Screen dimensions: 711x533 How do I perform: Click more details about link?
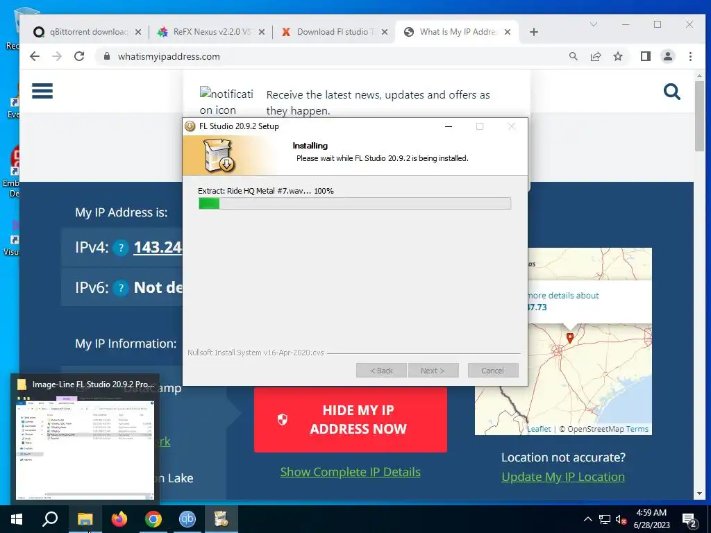coord(562,296)
